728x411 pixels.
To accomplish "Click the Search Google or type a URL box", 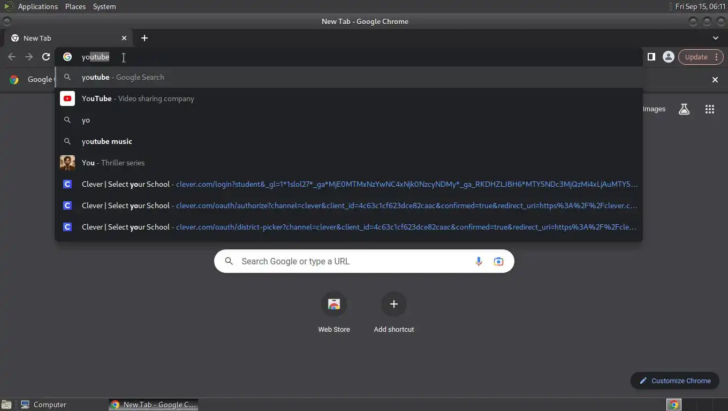I will click(x=364, y=261).
